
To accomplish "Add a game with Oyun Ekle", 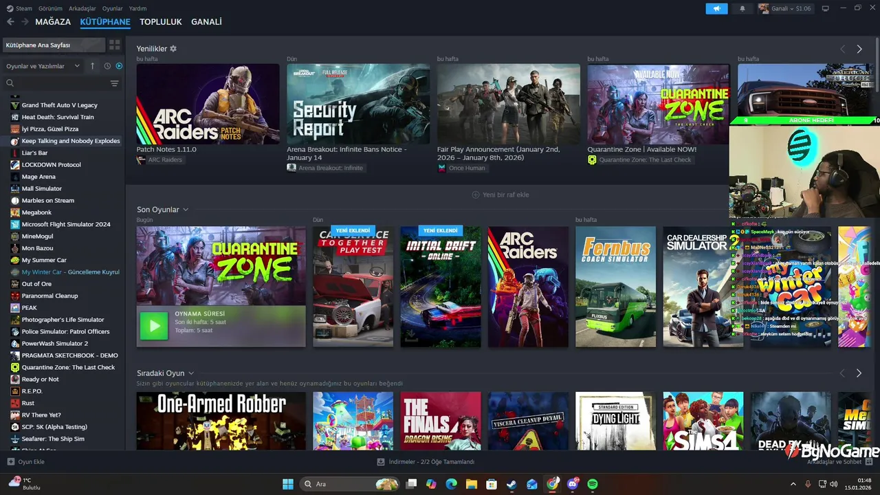I will tap(26, 462).
